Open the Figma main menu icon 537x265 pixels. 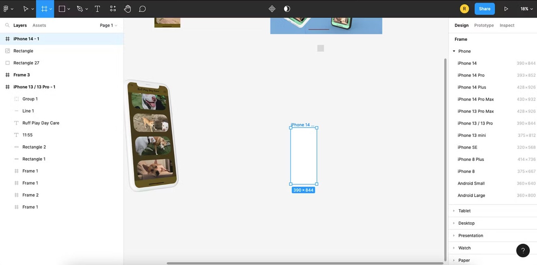[6, 9]
